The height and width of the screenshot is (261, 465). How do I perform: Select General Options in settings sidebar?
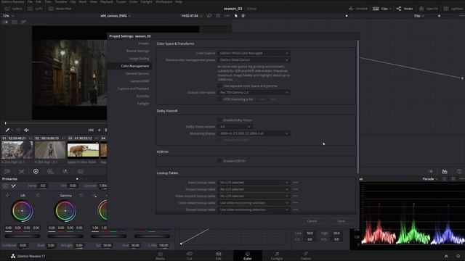pos(137,73)
